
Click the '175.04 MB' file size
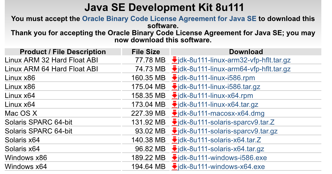(149, 87)
